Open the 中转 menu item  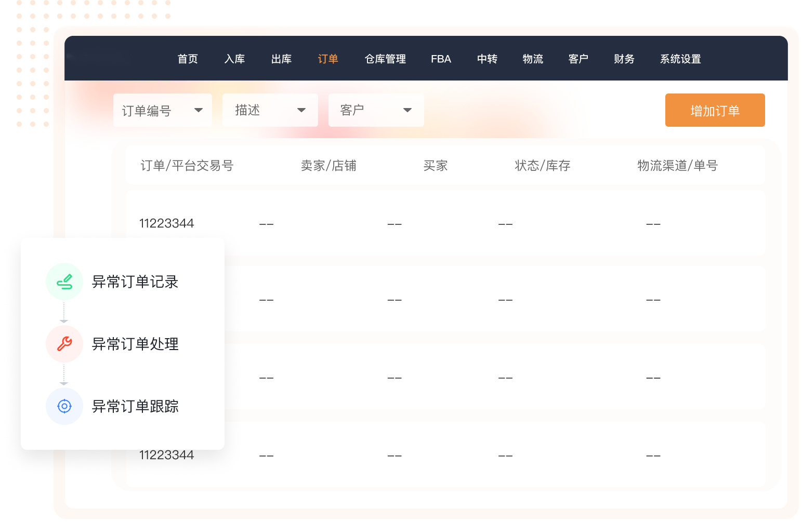coord(487,59)
